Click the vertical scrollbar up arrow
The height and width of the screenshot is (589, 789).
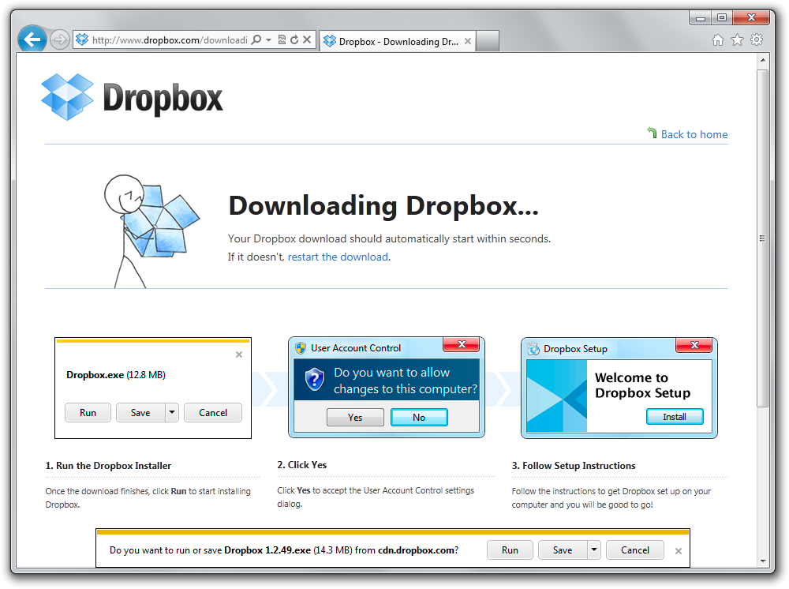pos(763,60)
